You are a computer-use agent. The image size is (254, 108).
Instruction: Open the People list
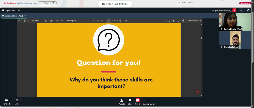tap(122, 102)
